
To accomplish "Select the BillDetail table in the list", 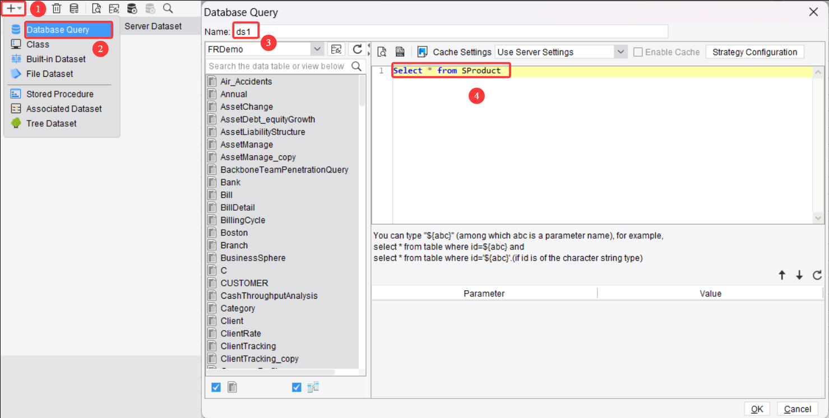I will pyautogui.click(x=238, y=207).
